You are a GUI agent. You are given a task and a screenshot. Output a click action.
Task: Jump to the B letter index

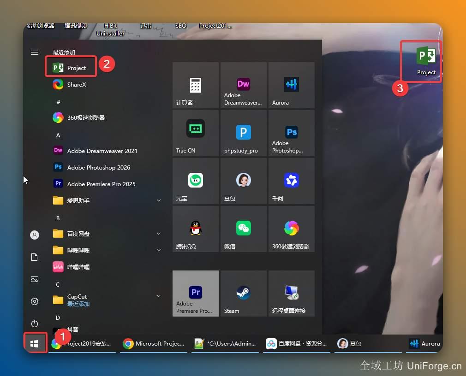pyautogui.click(x=58, y=218)
